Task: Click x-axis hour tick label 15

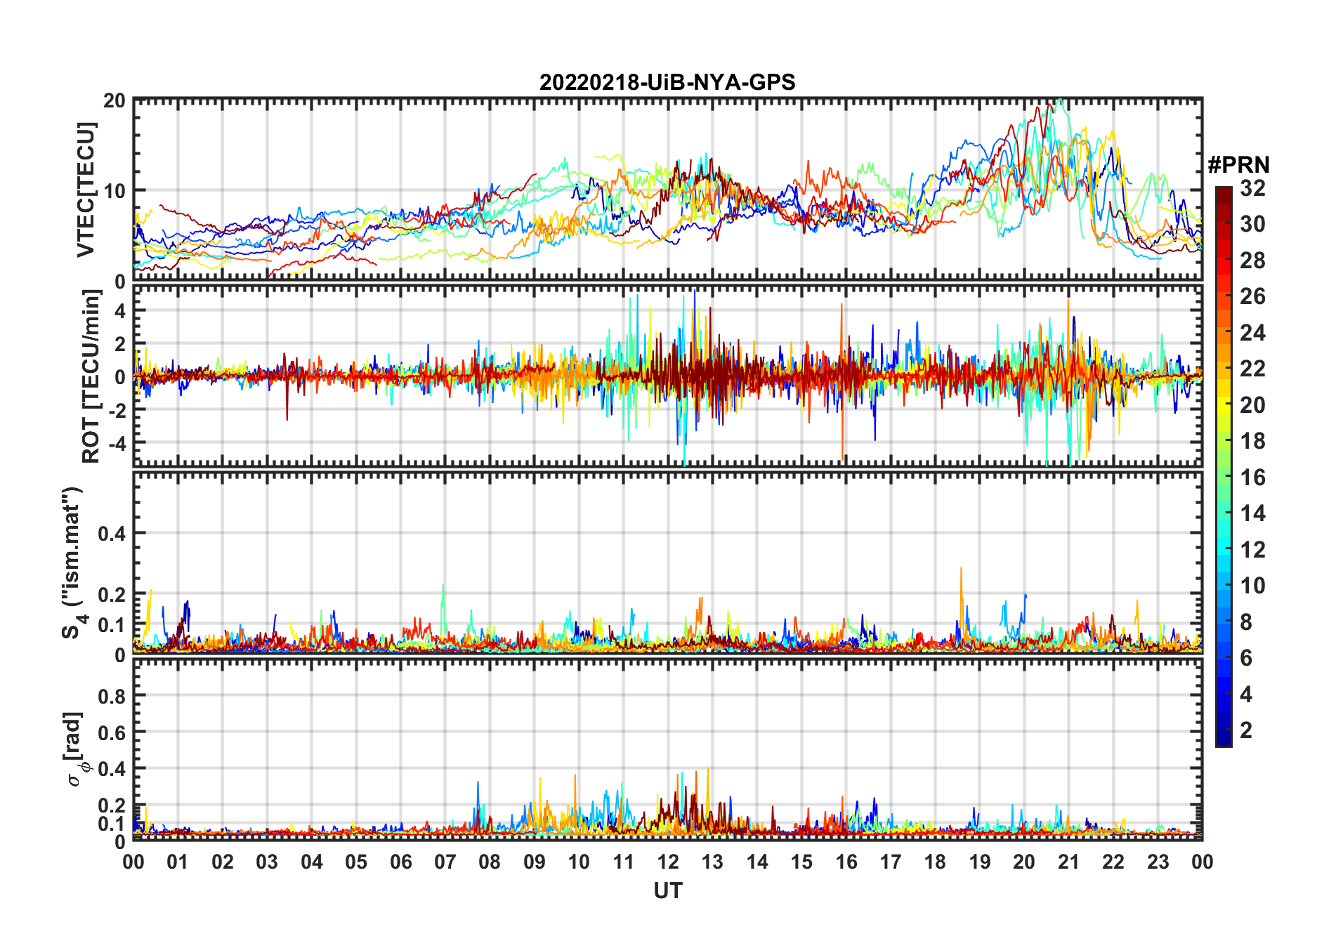Action: click(801, 862)
